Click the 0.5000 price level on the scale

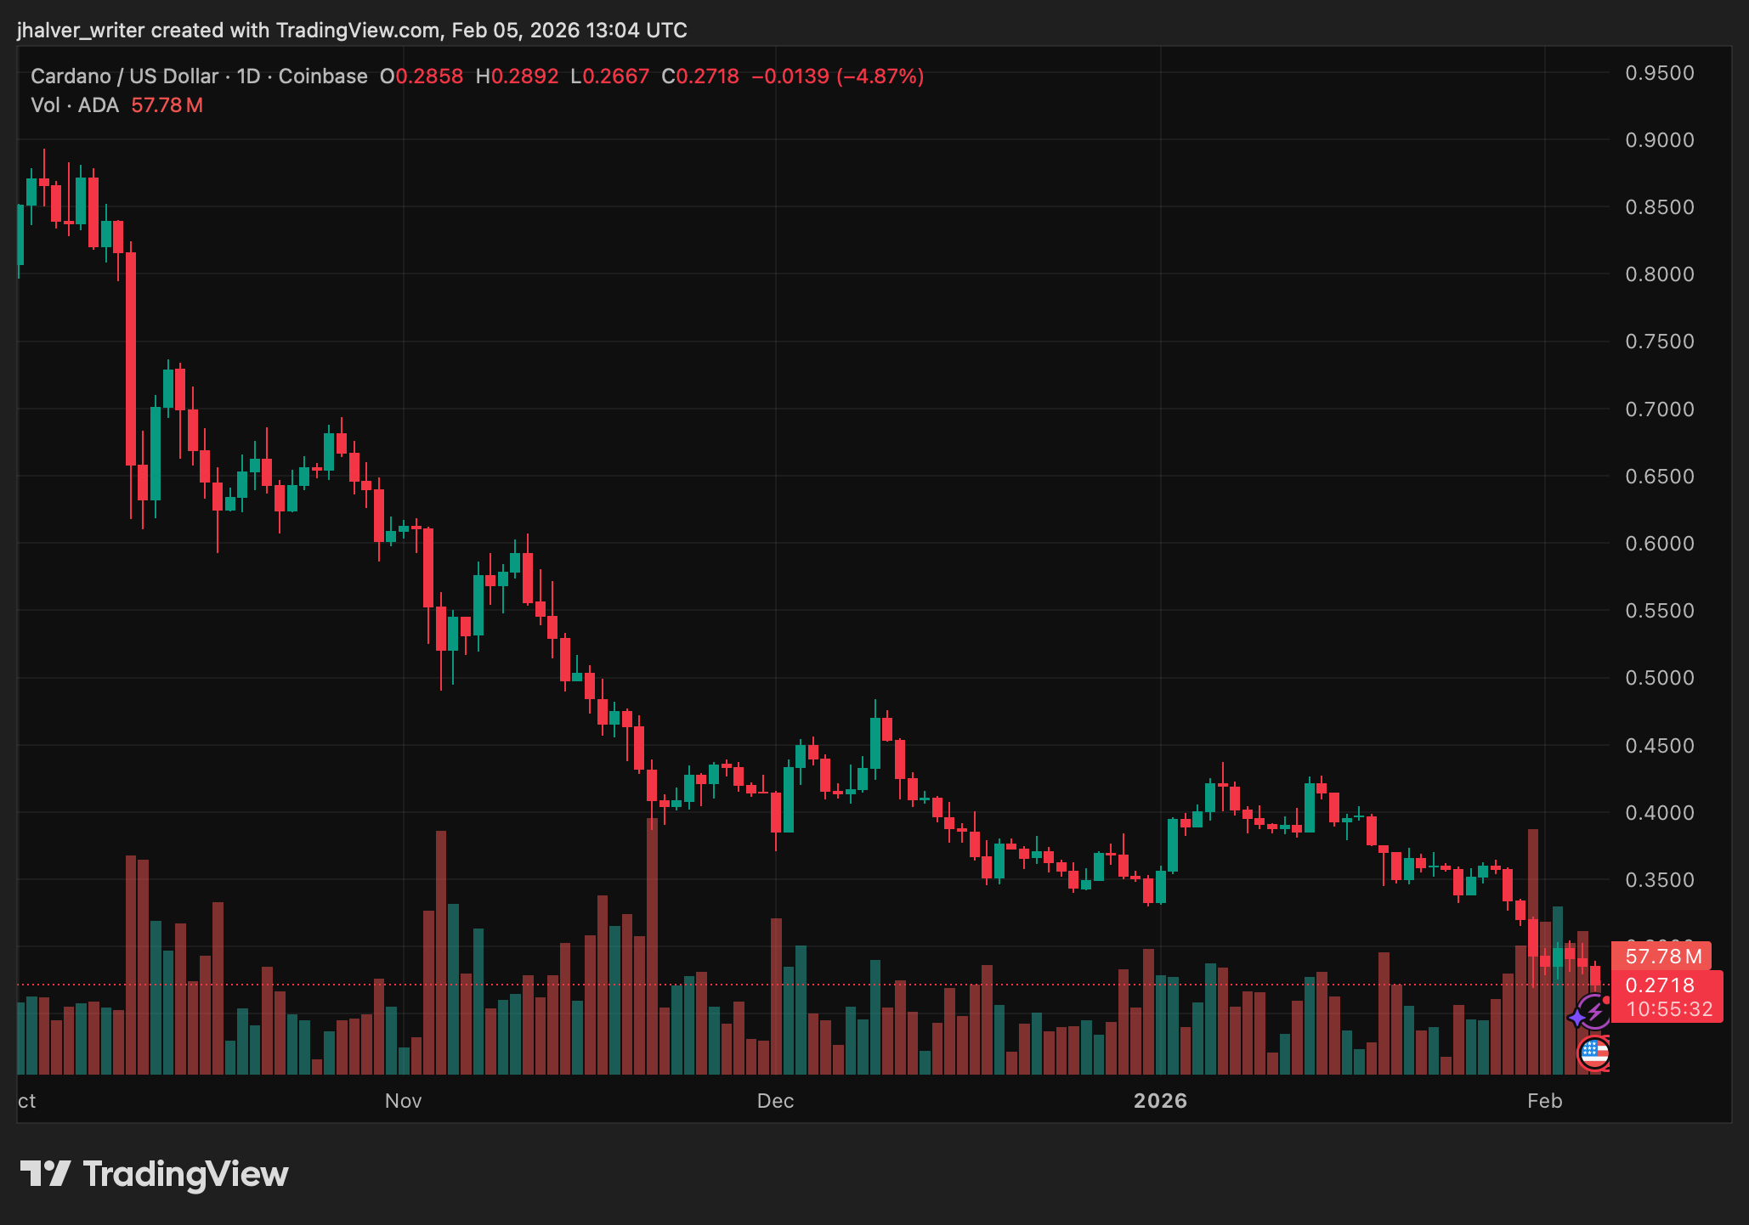coord(1659,678)
